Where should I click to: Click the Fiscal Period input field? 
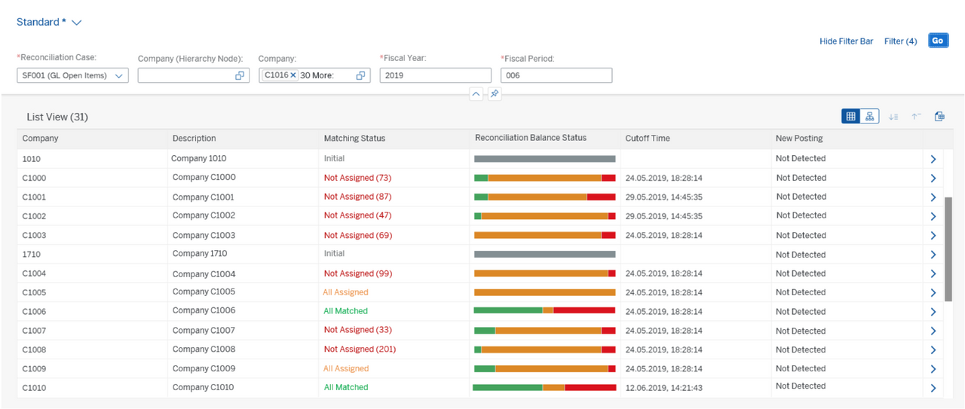[556, 75]
